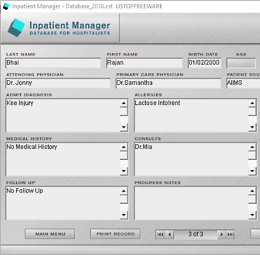260x255 pixels.
Task: Click the Primary Care Physician field
Action: coord(168,83)
